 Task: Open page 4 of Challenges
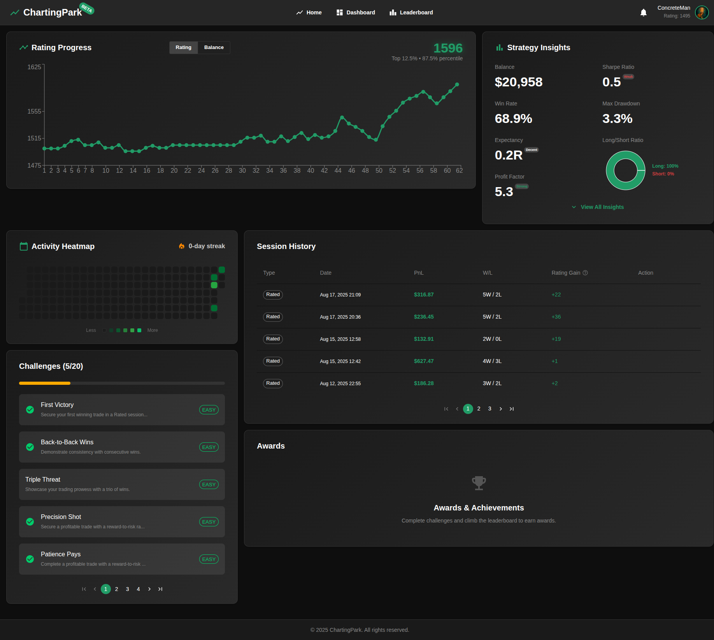[138, 589]
